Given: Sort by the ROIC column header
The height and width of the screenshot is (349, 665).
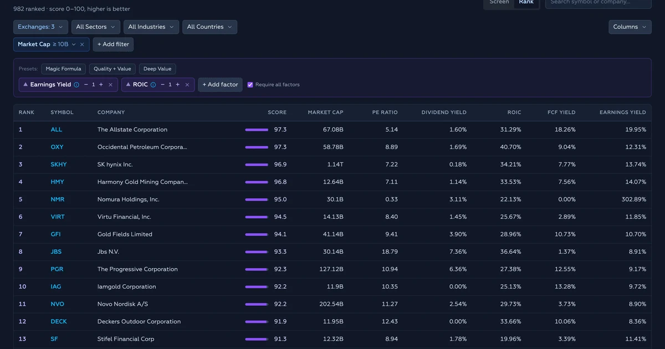Looking at the screenshot, I should click(x=514, y=112).
